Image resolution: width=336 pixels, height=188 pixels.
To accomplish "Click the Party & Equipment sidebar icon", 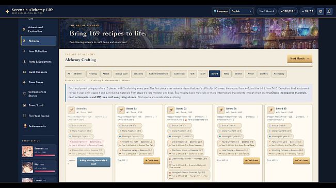I will (x=24, y=62).
